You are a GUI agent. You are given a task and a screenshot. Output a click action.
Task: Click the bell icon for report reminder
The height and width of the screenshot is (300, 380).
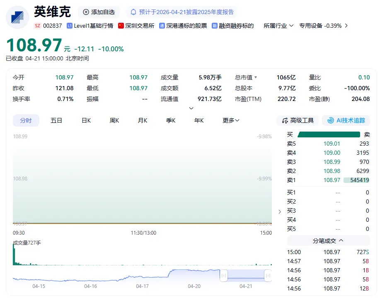[x=133, y=12]
